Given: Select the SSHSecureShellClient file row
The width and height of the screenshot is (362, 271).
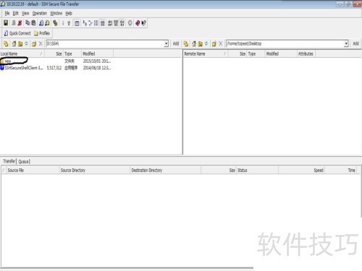Looking at the screenshot, I should pos(56,68).
